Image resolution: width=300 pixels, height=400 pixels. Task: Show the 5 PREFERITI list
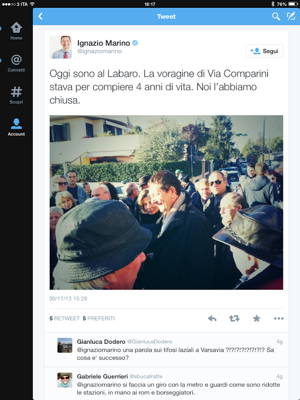(99, 318)
